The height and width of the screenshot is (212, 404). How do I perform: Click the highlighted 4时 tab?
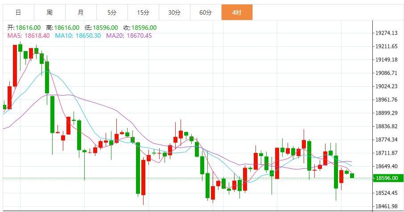[x=237, y=12]
